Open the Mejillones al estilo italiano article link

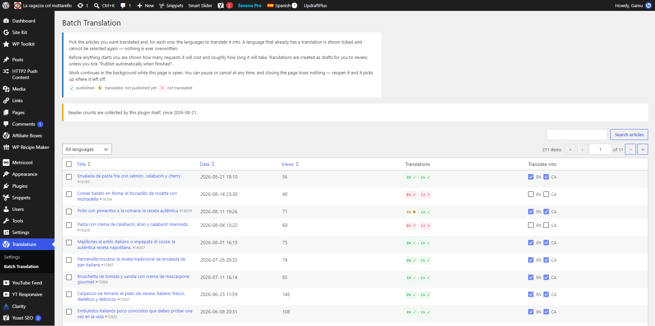(x=126, y=245)
